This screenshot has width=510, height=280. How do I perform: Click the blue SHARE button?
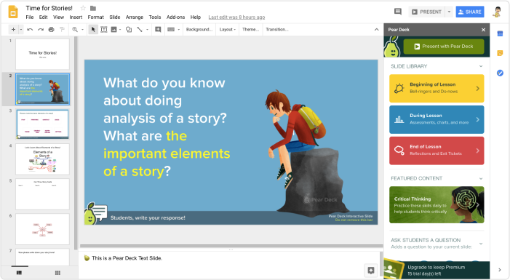[470, 12]
